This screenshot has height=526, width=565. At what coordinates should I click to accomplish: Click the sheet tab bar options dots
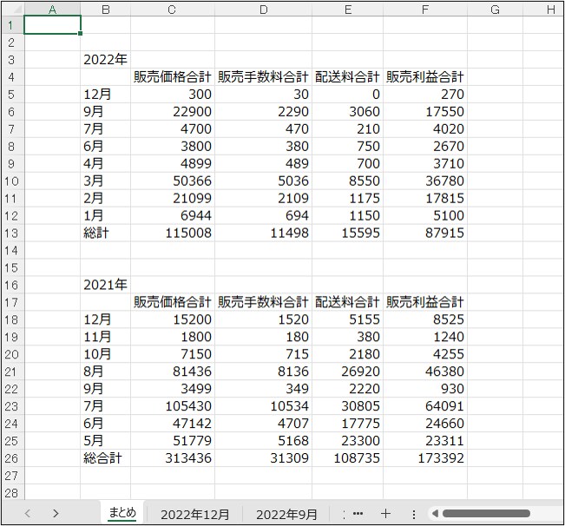[414, 515]
